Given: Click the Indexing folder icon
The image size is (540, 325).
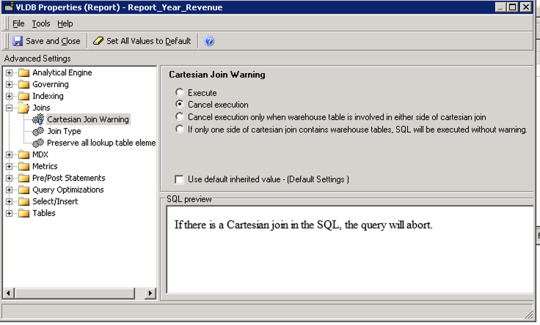Looking at the screenshot, I should point(23,96).
